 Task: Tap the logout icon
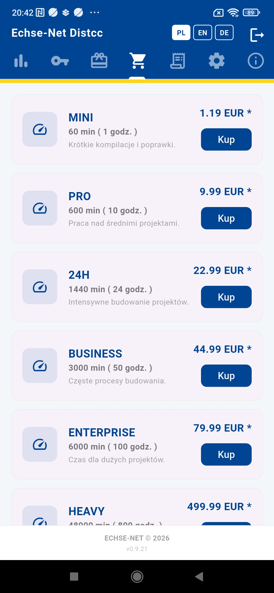pos(257,35)
